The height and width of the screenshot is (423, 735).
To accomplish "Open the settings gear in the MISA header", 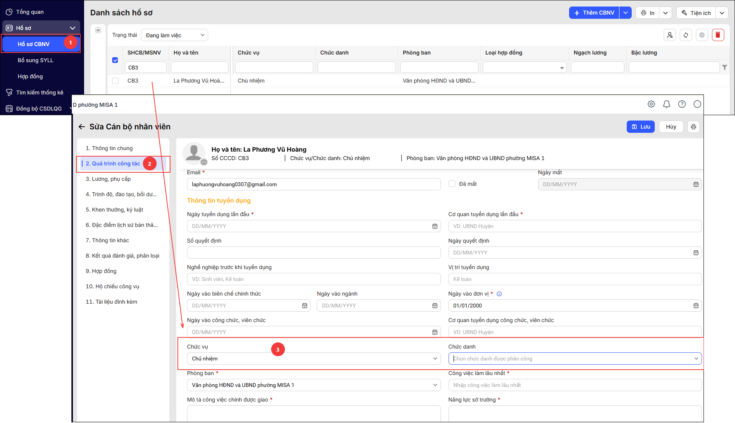I will (x=651, y=104).
